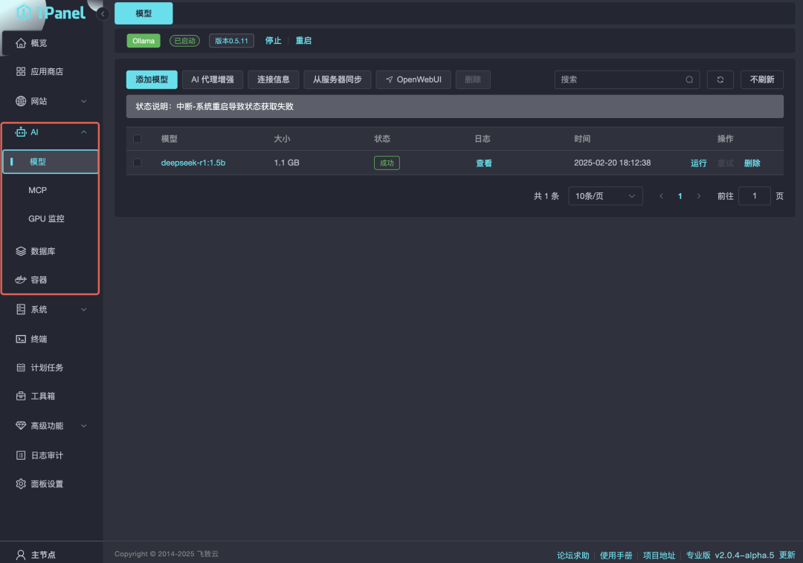Screen dimensions: 803x563
Task: Open the 10条/页 page size dropdown
Action: point(605,196)
